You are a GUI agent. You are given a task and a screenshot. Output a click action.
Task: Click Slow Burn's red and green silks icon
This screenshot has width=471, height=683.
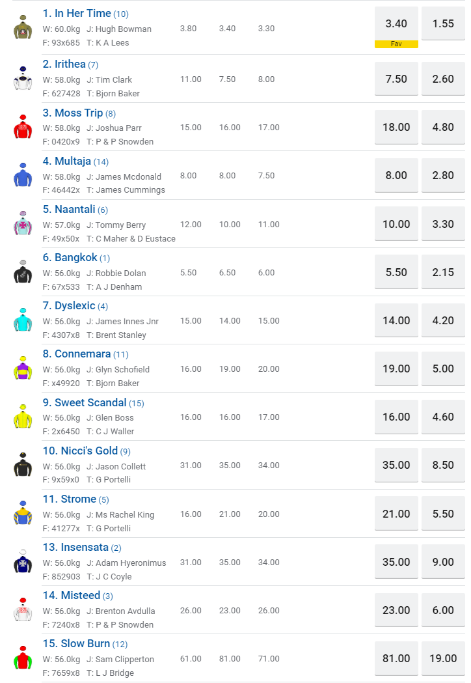click(x=23, y=658)
